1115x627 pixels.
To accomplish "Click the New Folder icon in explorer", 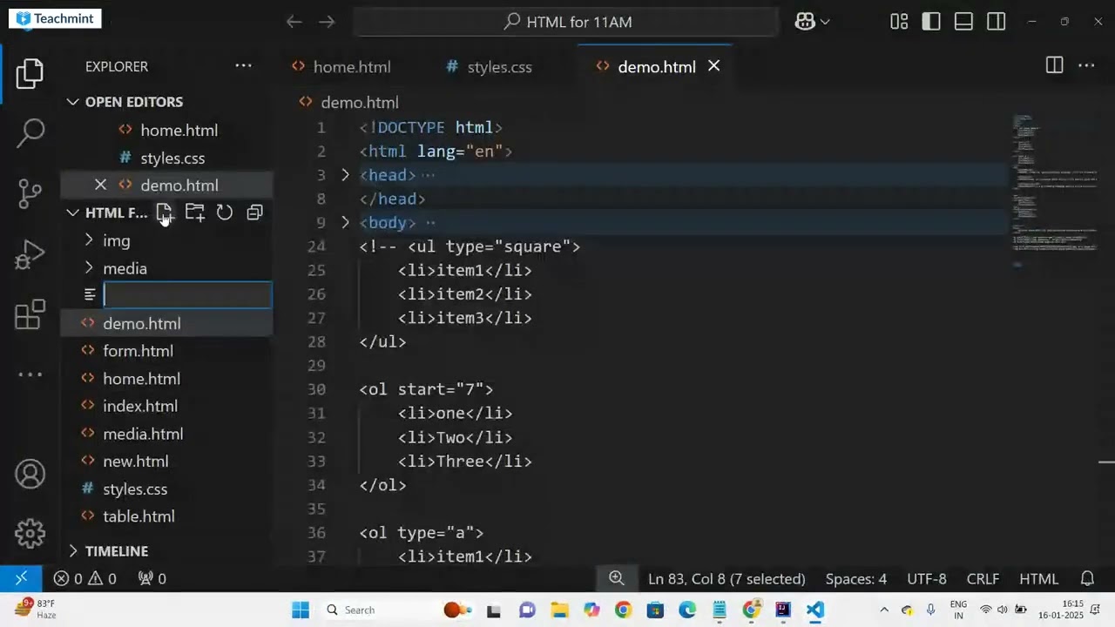I will (x=194, y=212).
